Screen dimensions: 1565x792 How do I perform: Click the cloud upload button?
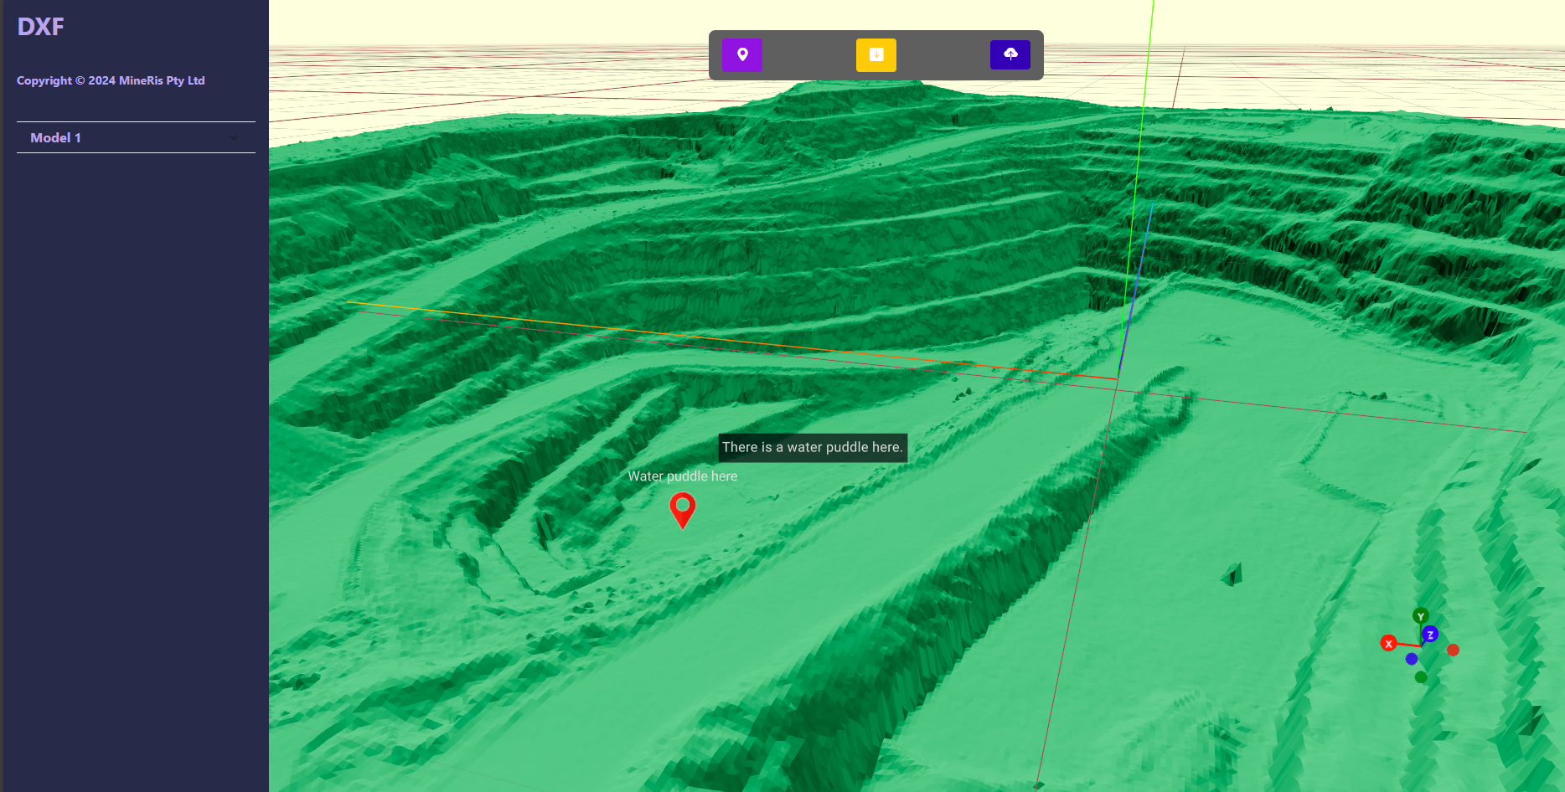point(1010,55)
